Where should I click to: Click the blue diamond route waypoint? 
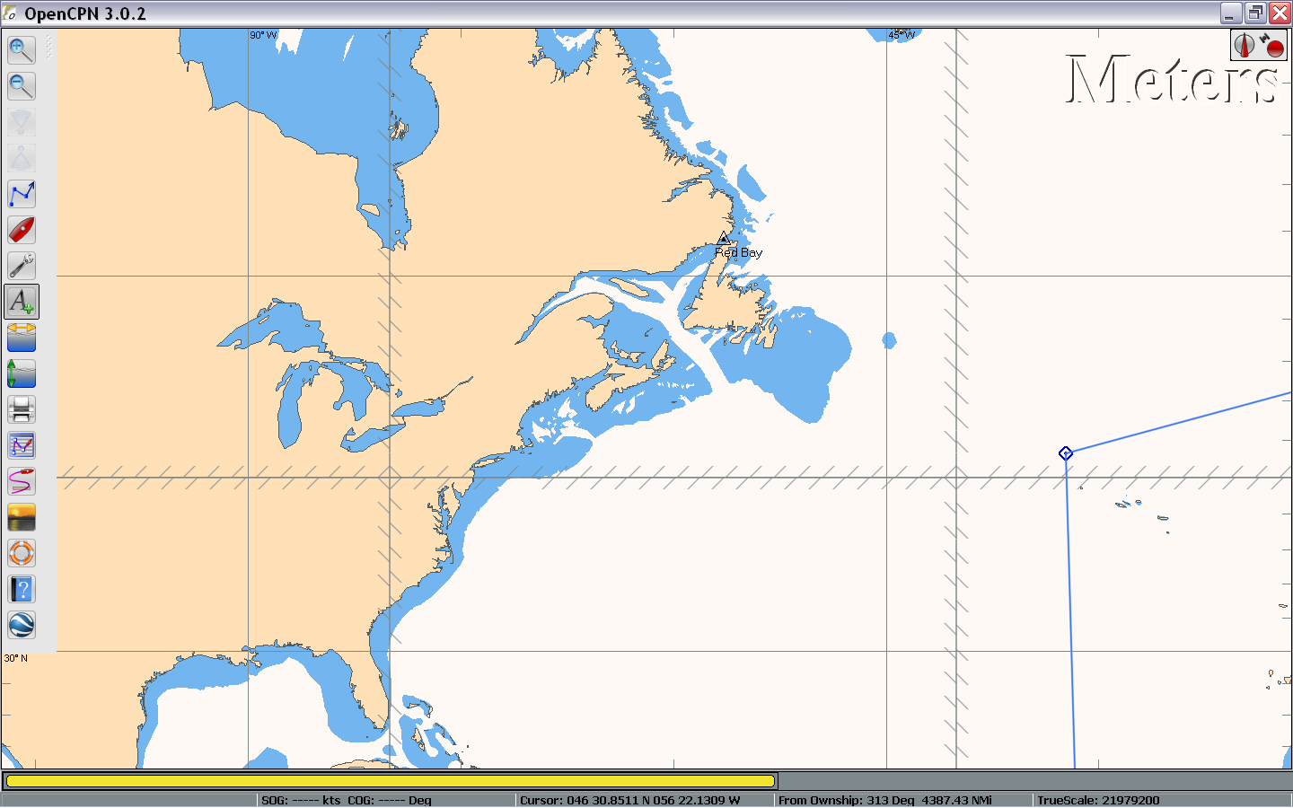point(1066,453)
